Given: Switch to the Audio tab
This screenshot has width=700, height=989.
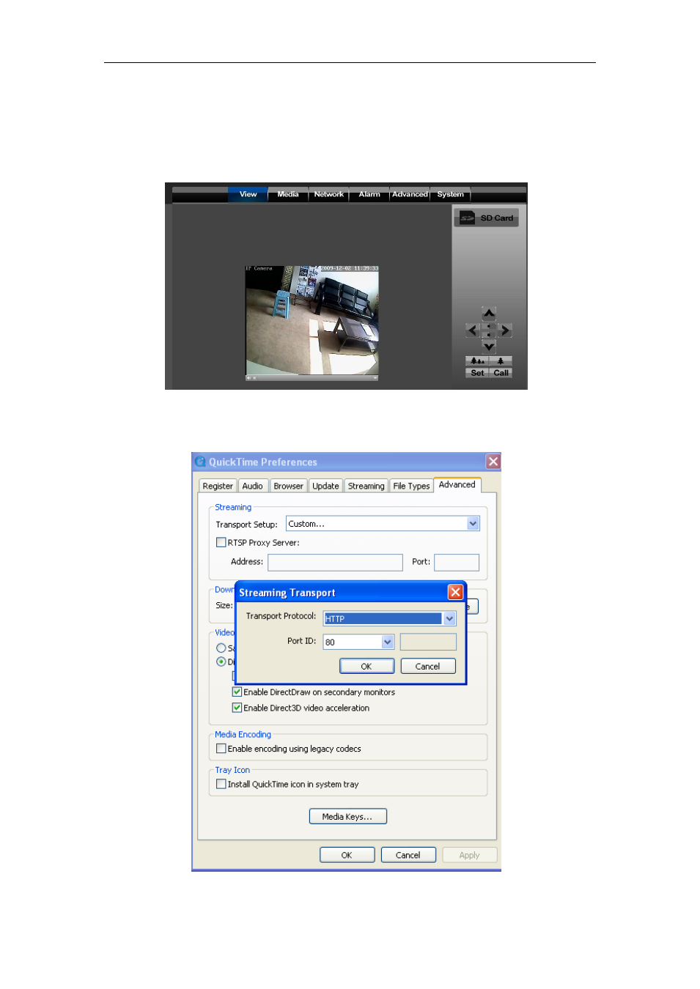Looking at the screenshot, I should pos(252,486).
